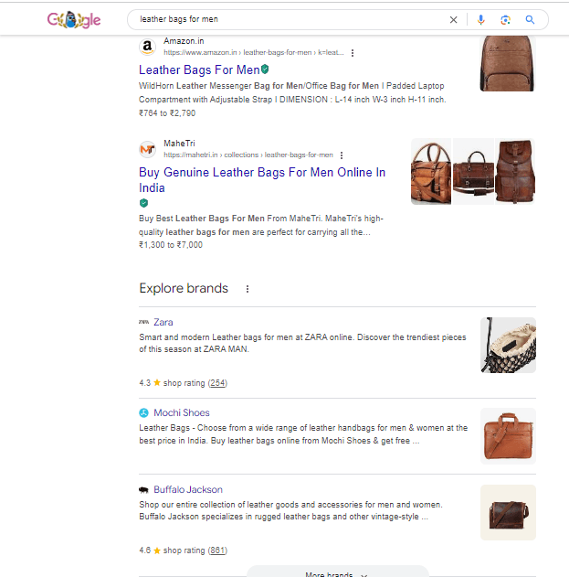The width and height of the screenshot is (569, 577).
Task: Open Google Lens image search icon
Action: point(505,20)
